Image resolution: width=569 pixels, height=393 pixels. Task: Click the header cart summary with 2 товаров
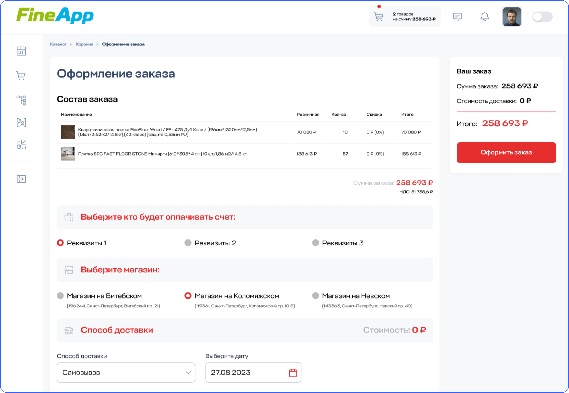pos(404,17)
